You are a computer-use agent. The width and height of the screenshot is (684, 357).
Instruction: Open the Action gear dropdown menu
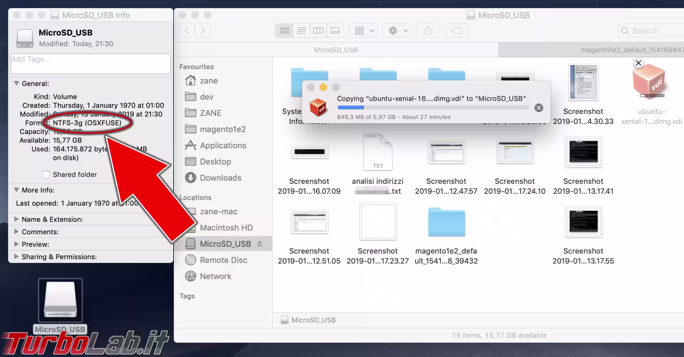tap(397, 31)
